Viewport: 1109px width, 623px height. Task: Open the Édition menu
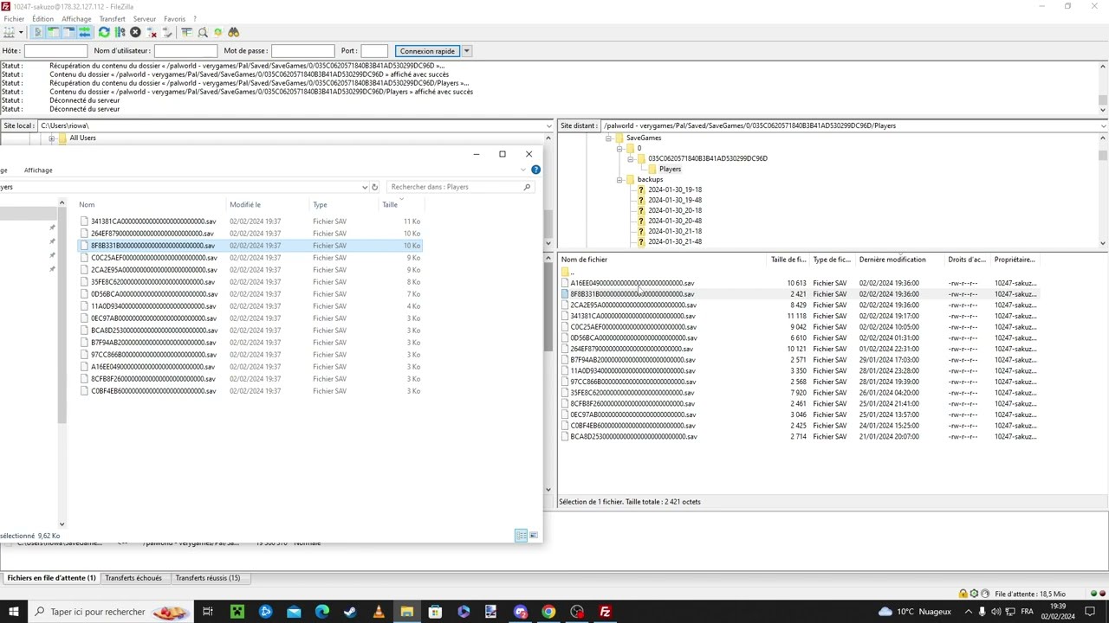[42, 19]
